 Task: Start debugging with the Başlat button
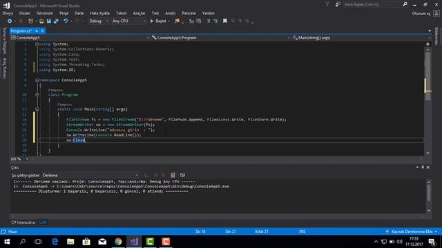[x=158, y=21]
